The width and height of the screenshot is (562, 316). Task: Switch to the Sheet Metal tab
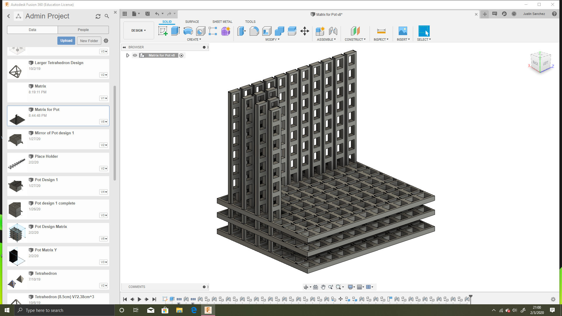tap(222, 22)
